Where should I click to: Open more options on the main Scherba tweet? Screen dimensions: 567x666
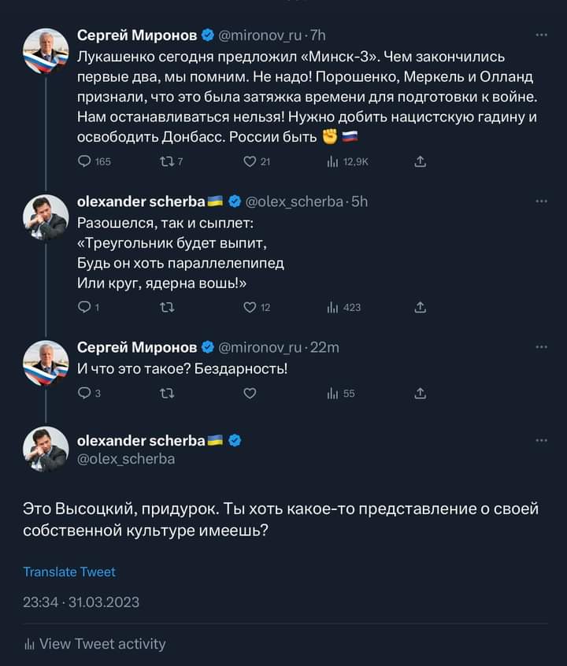[541, 441]
